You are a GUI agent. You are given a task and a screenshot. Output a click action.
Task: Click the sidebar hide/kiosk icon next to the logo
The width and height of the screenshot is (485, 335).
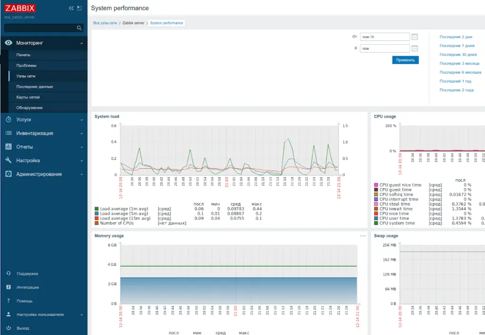click(x=80, y=9)
